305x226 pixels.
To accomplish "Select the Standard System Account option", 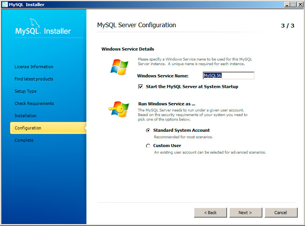I will (148, 131).
